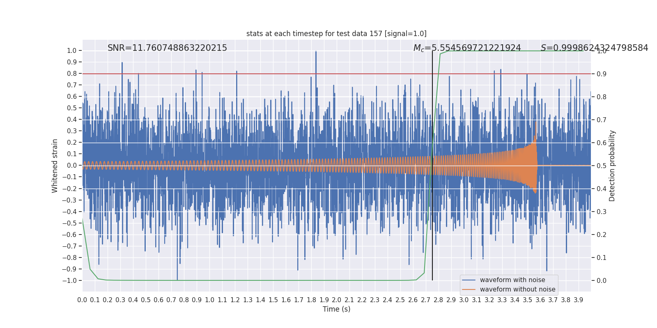
Task: Click time-axis tick label 2.2
Action: (x=362, y=300)
